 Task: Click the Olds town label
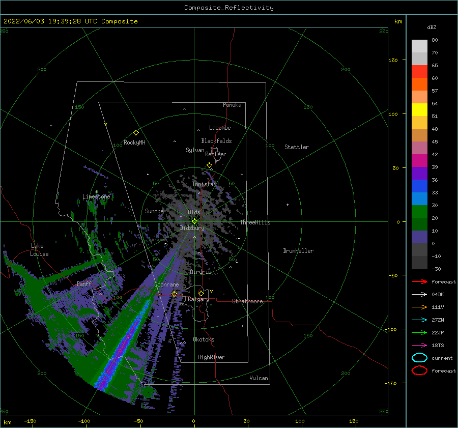(194, 212)
